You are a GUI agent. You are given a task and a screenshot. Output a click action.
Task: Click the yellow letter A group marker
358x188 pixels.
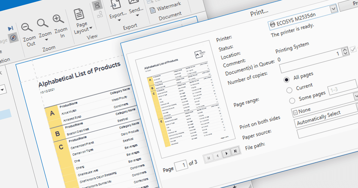tap(53, 113)
